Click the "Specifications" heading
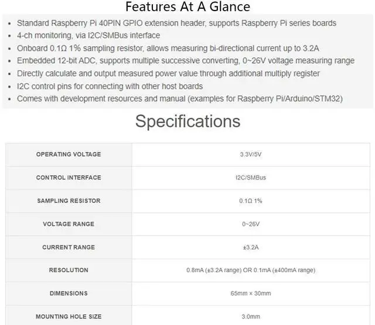 (x=187, y=121)
